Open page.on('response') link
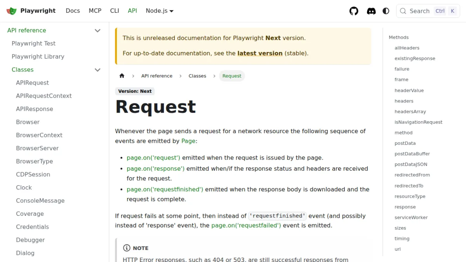 coord(155,168)
